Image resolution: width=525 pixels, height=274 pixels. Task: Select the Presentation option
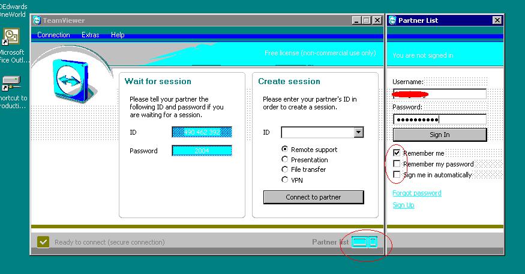pyautogui.click(x=284, y=159)
